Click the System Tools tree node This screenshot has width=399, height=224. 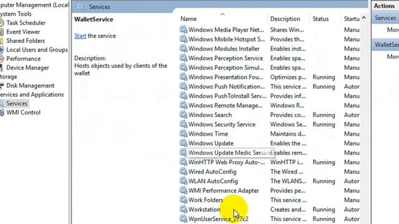16,14
